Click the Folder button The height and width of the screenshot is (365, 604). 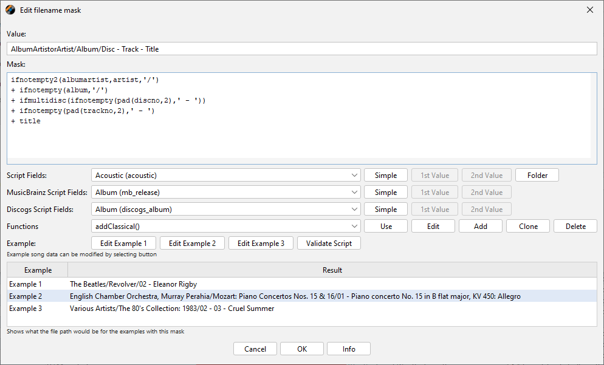(537, 176)
